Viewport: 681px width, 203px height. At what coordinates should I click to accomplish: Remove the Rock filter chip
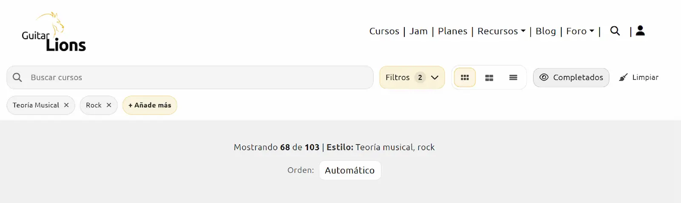click(x=109, y=105)
